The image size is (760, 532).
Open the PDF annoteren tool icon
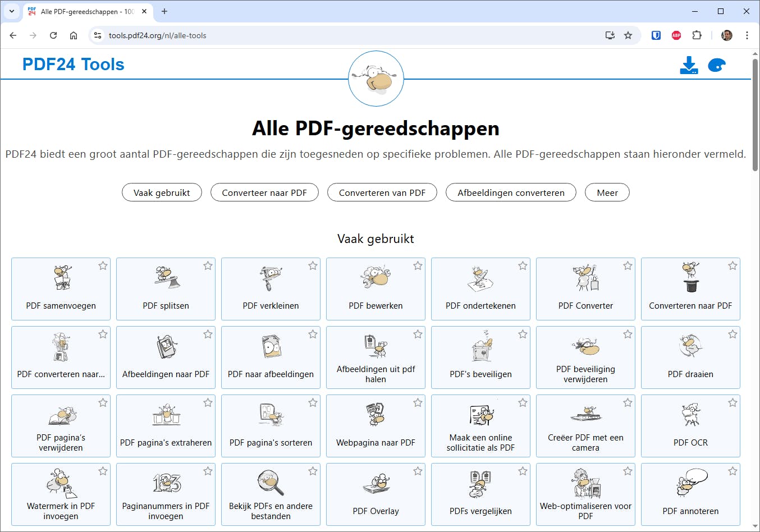[691, 483]
